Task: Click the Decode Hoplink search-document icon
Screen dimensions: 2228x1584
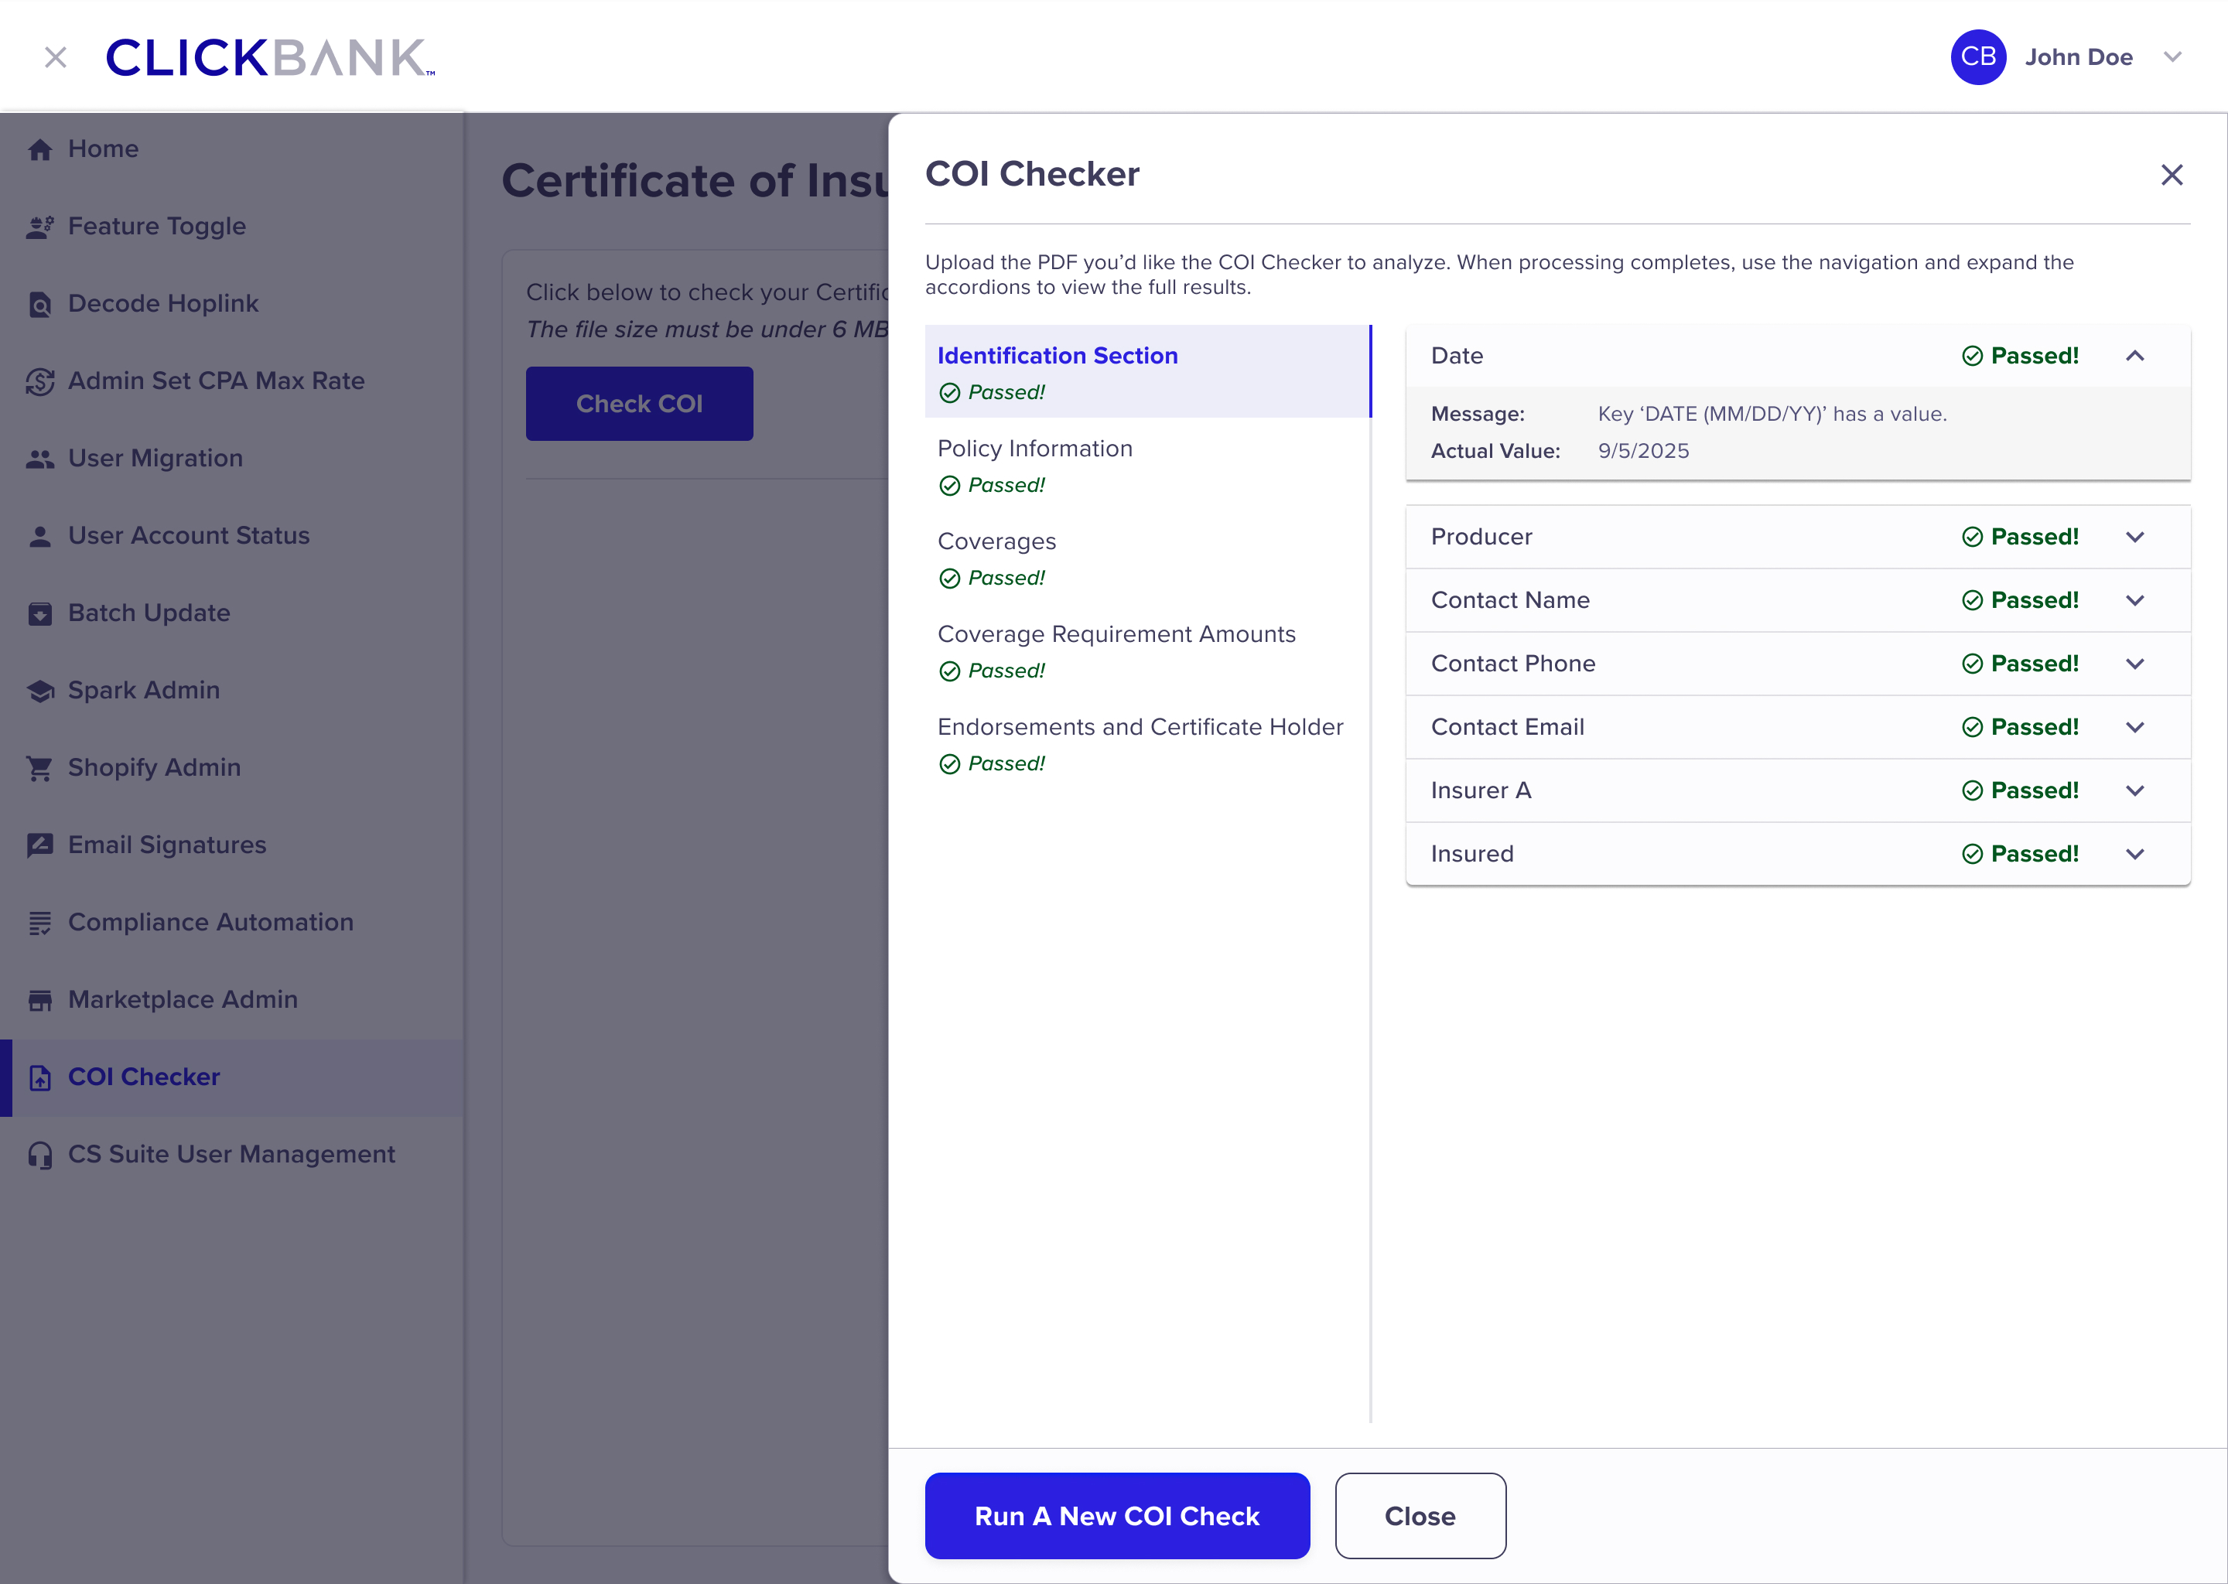Action: 39,304
